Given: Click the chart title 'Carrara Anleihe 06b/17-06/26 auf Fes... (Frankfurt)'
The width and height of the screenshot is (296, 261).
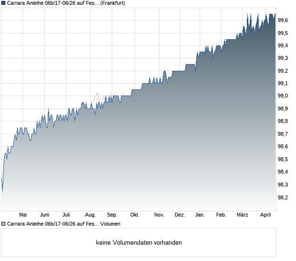Looking at the screenshot, I should [66, 3].
